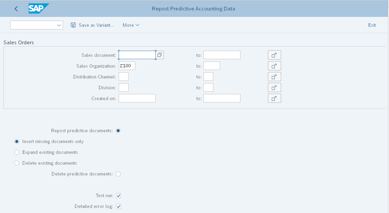Image resolution: width=389 pixels, height=213 pixels.
Task: Uncheck the Test run checkbox
Action: click(x=118, y=195)
